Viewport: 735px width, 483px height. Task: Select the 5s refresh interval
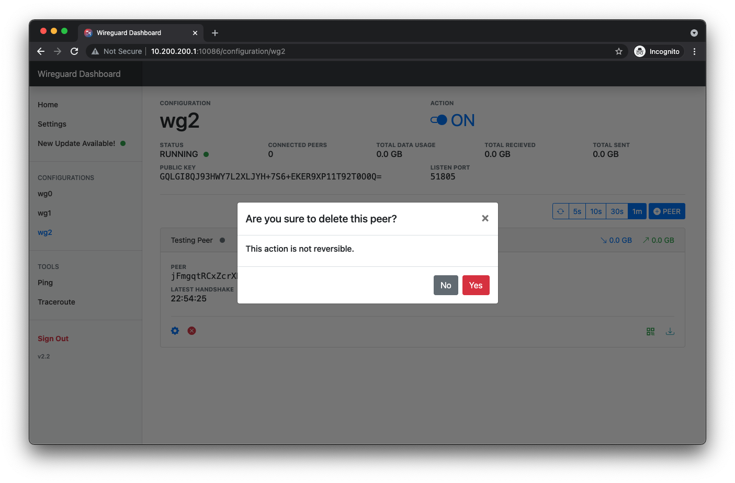pos(577,211)
